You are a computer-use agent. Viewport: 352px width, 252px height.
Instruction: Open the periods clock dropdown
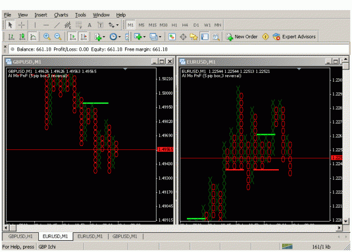(x=115, y=37)
